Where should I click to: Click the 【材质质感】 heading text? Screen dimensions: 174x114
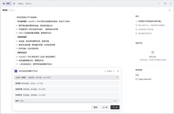(22, 37)
